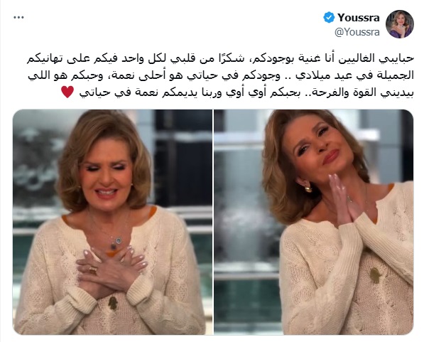Open the Youssra display name link

[359, 18]
